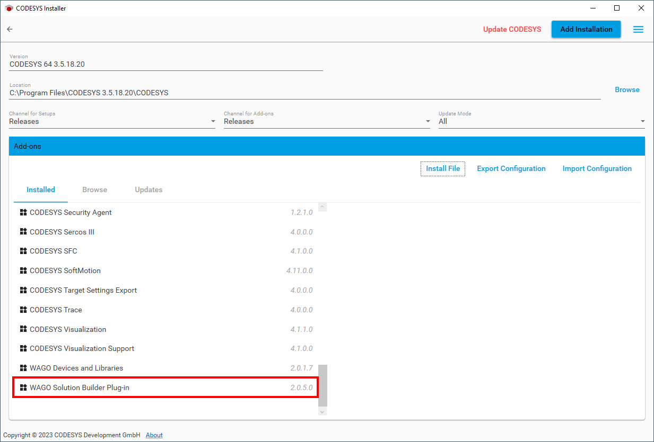
Task: Click Export Configuration
Action: (511, 169)
